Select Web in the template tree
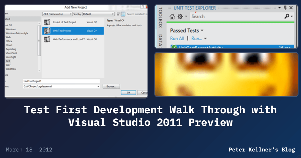This screenshot has height=158, width=301. pyautogui.click(x=8, y=37)
